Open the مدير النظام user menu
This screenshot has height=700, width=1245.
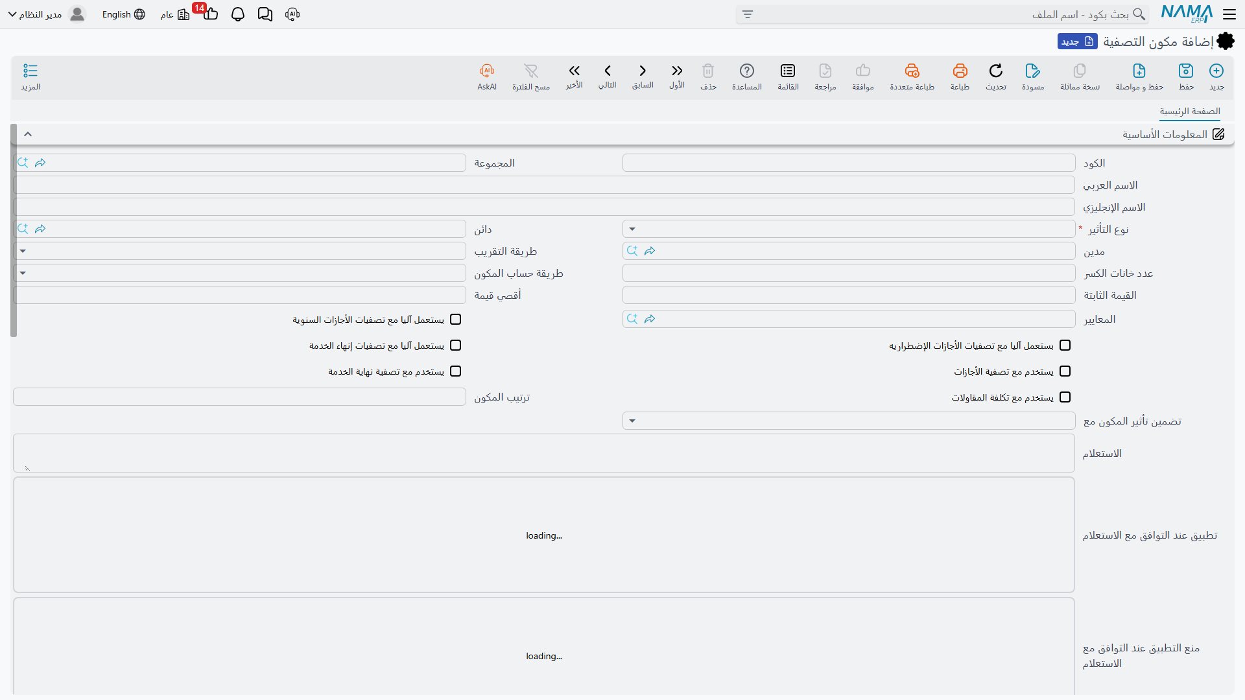[47, 14]
